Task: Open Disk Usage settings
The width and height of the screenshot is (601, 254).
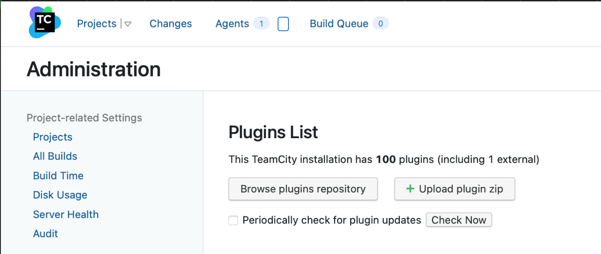Action: tap(60, 195)
